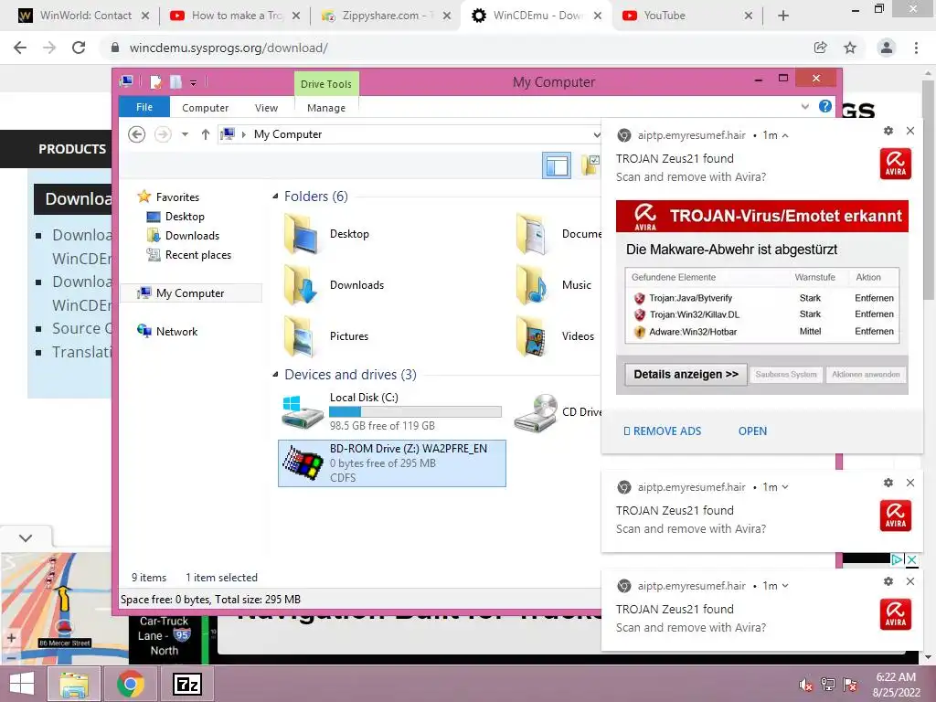
Task: Click the muted volume tray icon
Action: click(806, 684)
